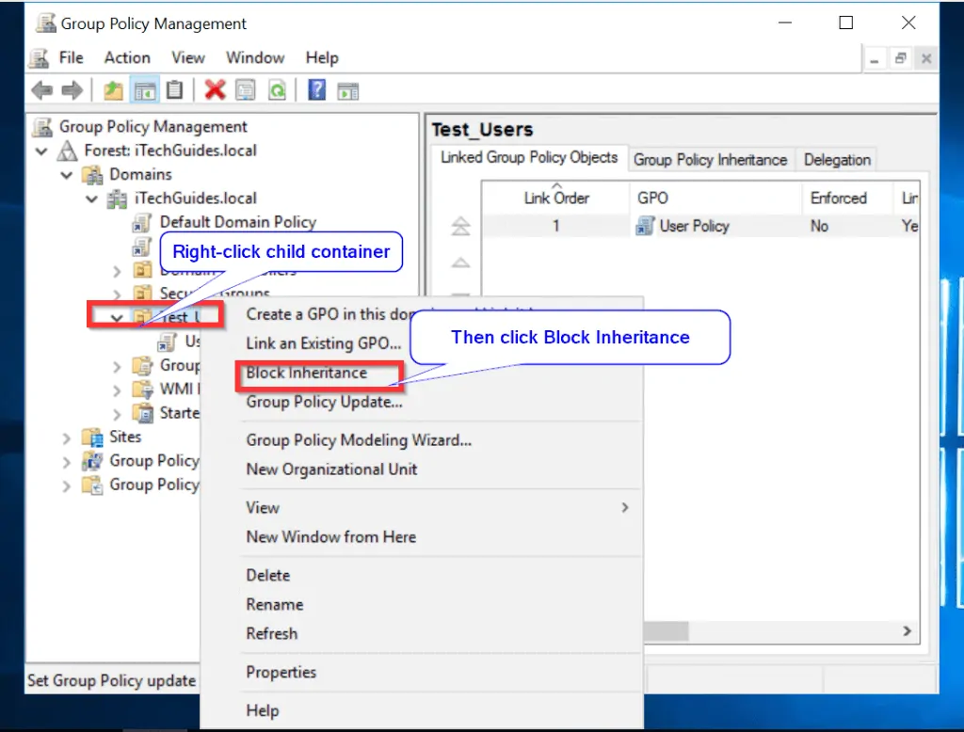This screenshot has width=964, height=732.
Task: Collapse the Forest: iTechGuides.local node
Action: click(x=41, y=151)
